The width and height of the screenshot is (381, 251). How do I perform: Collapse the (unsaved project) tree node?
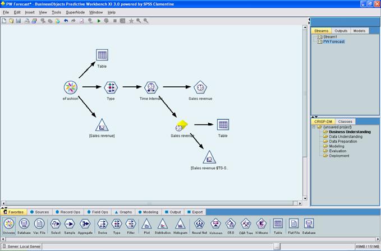[314, 127]
